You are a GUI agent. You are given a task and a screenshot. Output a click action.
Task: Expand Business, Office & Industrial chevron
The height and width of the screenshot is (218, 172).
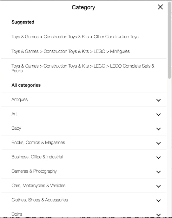pos(158,157)
